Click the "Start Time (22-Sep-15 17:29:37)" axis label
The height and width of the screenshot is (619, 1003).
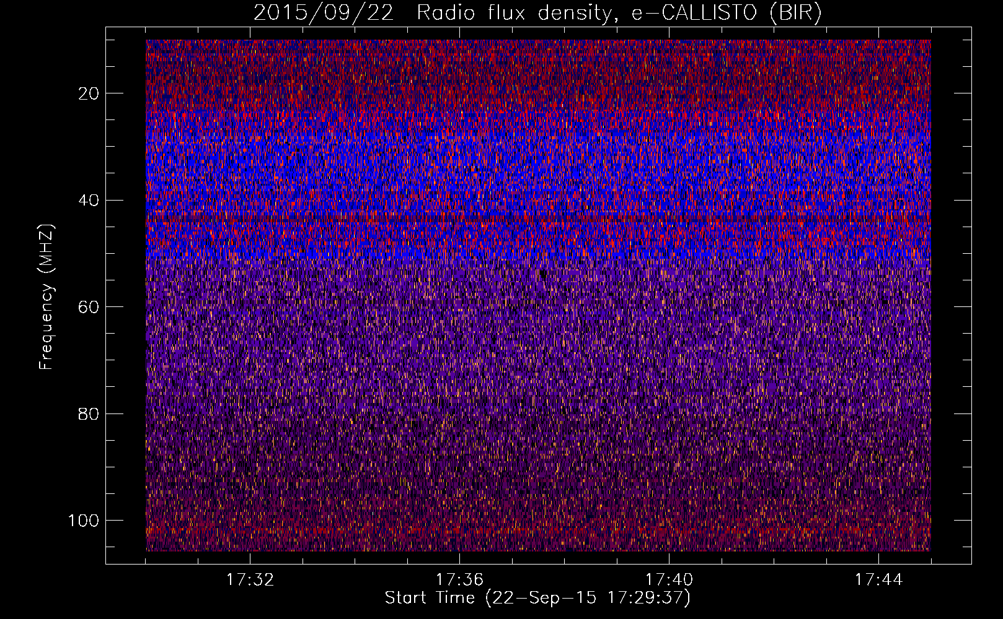pos(537,598)
